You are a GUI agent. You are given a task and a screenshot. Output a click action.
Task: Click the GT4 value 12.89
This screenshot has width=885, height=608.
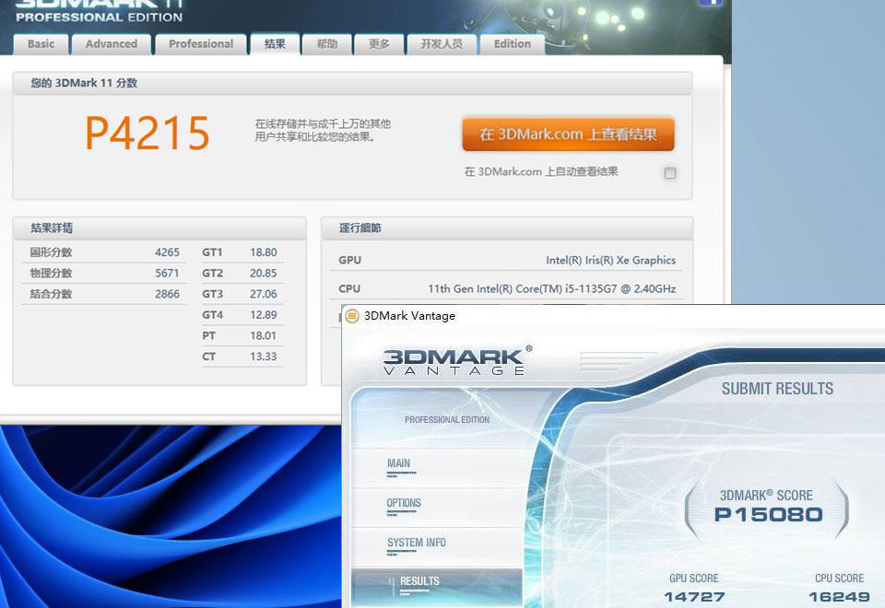(264, 315)
